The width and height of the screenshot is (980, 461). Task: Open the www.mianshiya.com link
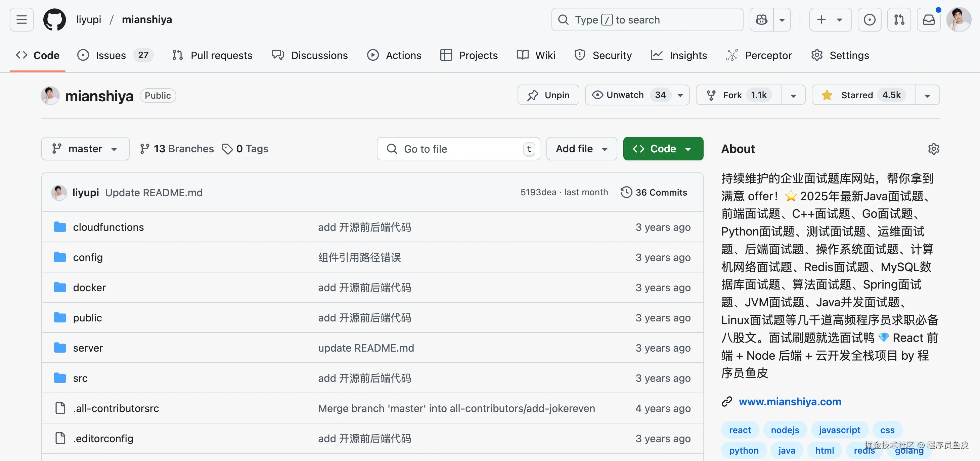point(790,401)
